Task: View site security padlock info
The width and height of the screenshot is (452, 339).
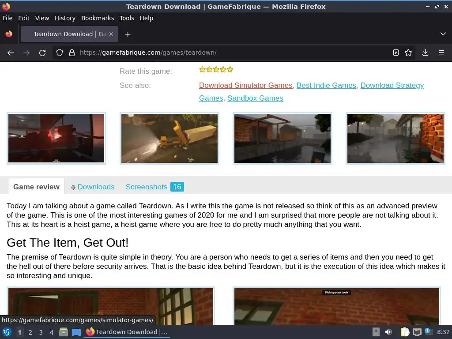Action: (72, 53)
